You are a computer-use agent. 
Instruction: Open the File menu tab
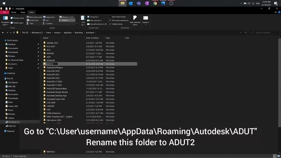coord(4,12)
